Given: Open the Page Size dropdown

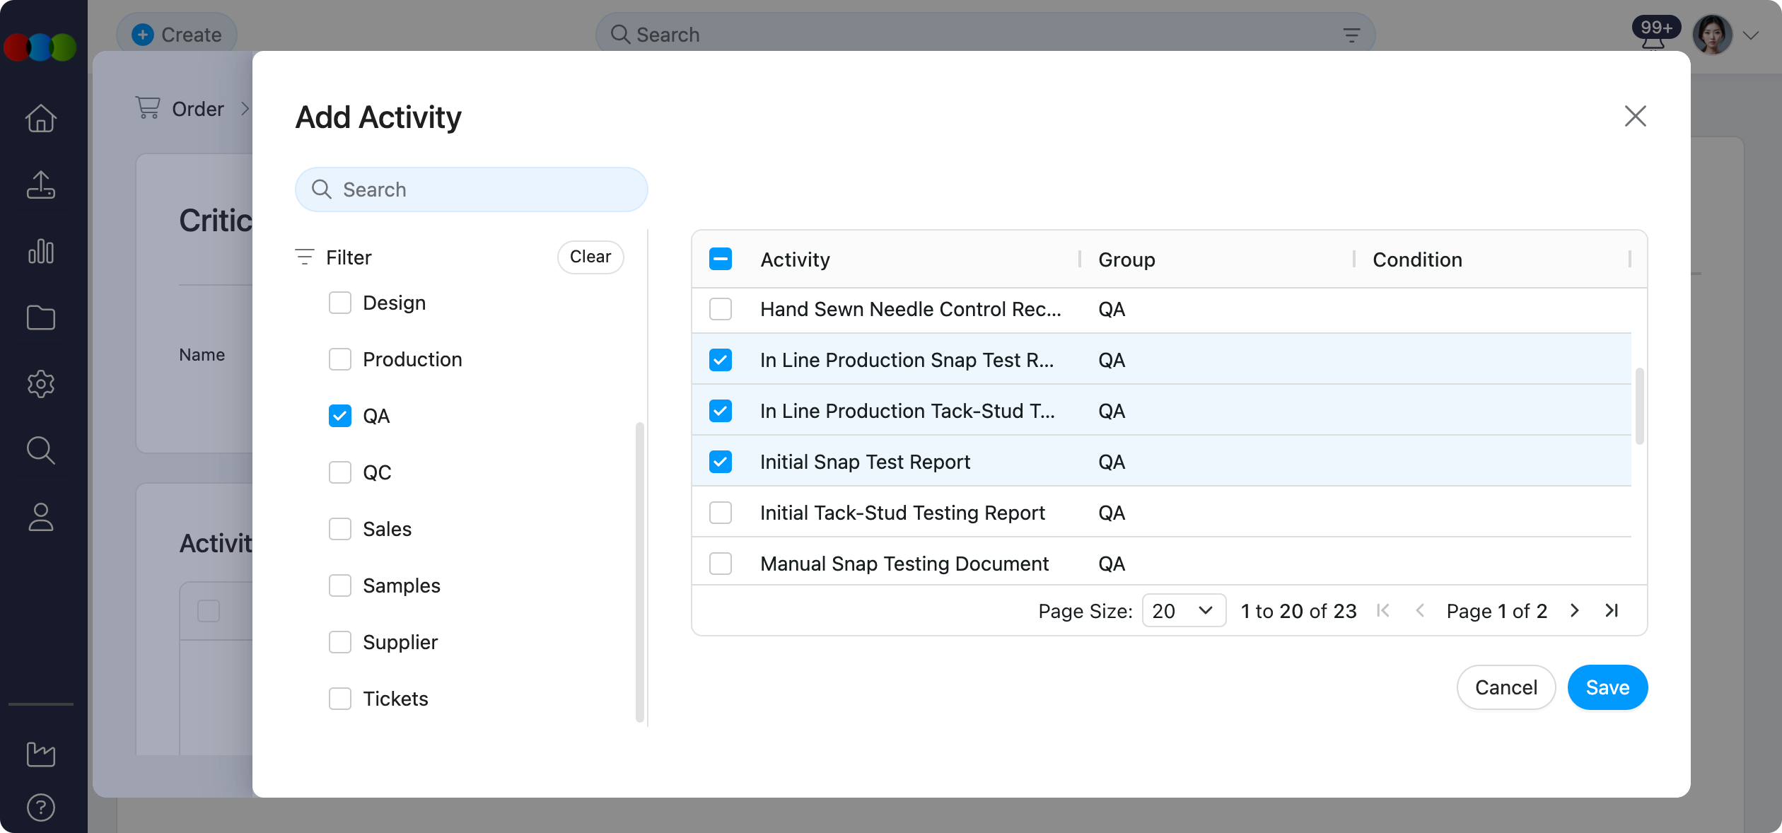Looking at the screenshot, I should pyautogui.click(x=1183, y=610).
